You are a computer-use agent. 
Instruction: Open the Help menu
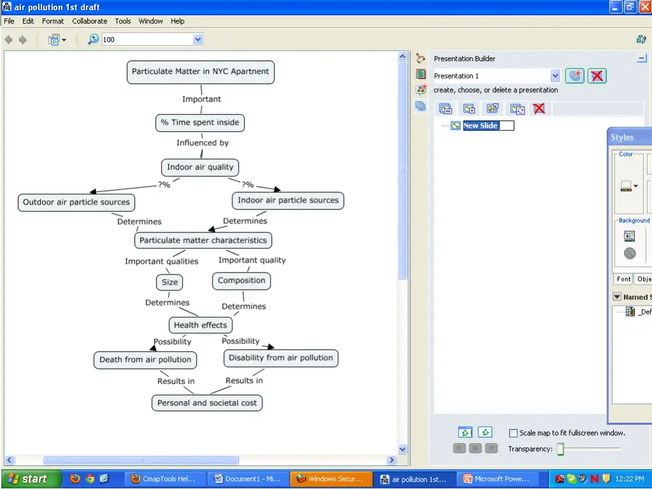(178, 21)
